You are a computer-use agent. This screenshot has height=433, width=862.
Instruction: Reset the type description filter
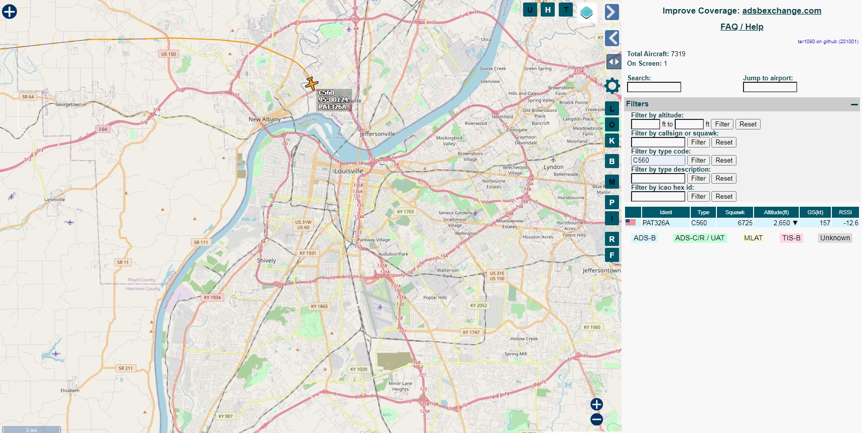coord(724,178)
